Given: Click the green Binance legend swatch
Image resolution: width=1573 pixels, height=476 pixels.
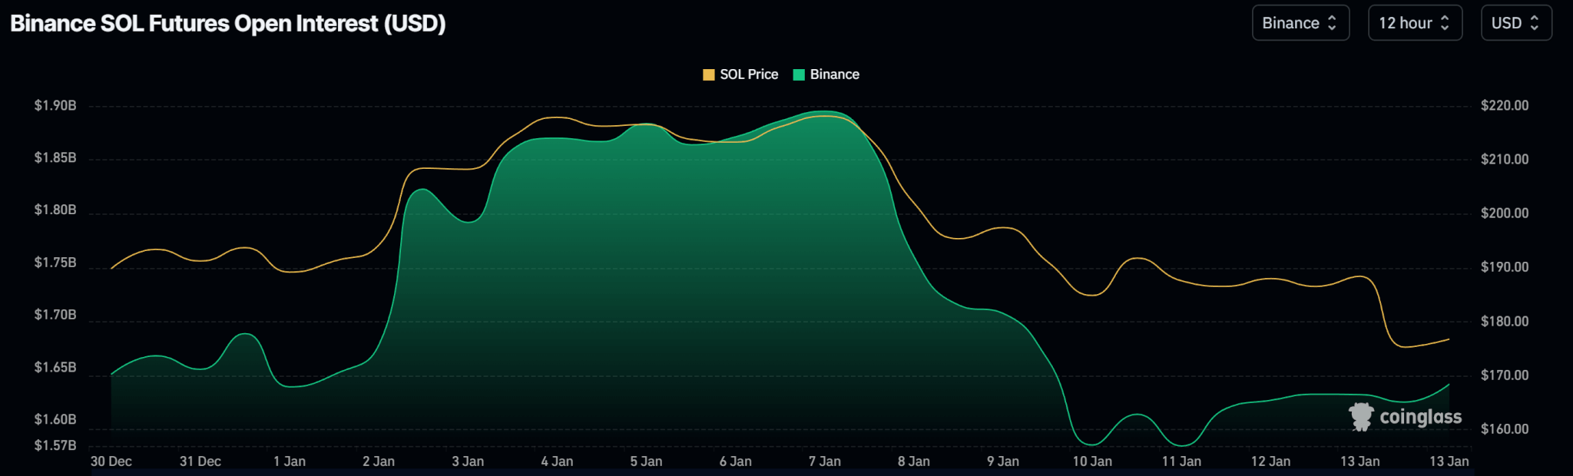Looking at the screenshot, I should pyautogui.click(x=799, y=74).
